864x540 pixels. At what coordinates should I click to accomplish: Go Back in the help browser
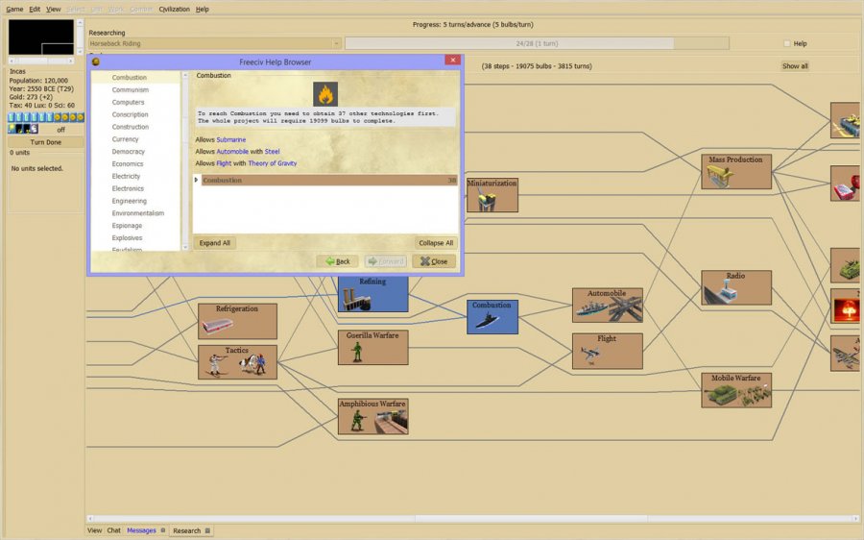click(x=337, y=261)
